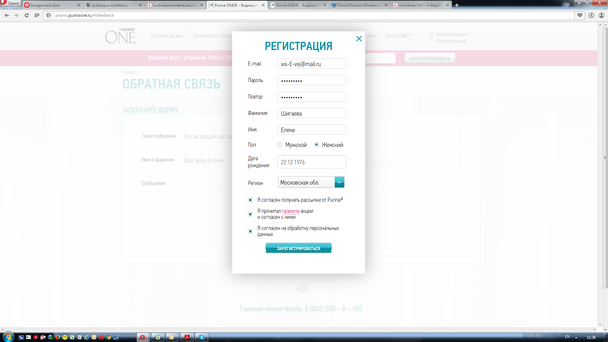This screenshot has width=608, height=342.
Task: Open the downloads icon in toolbar
Action: coord(591,15)
